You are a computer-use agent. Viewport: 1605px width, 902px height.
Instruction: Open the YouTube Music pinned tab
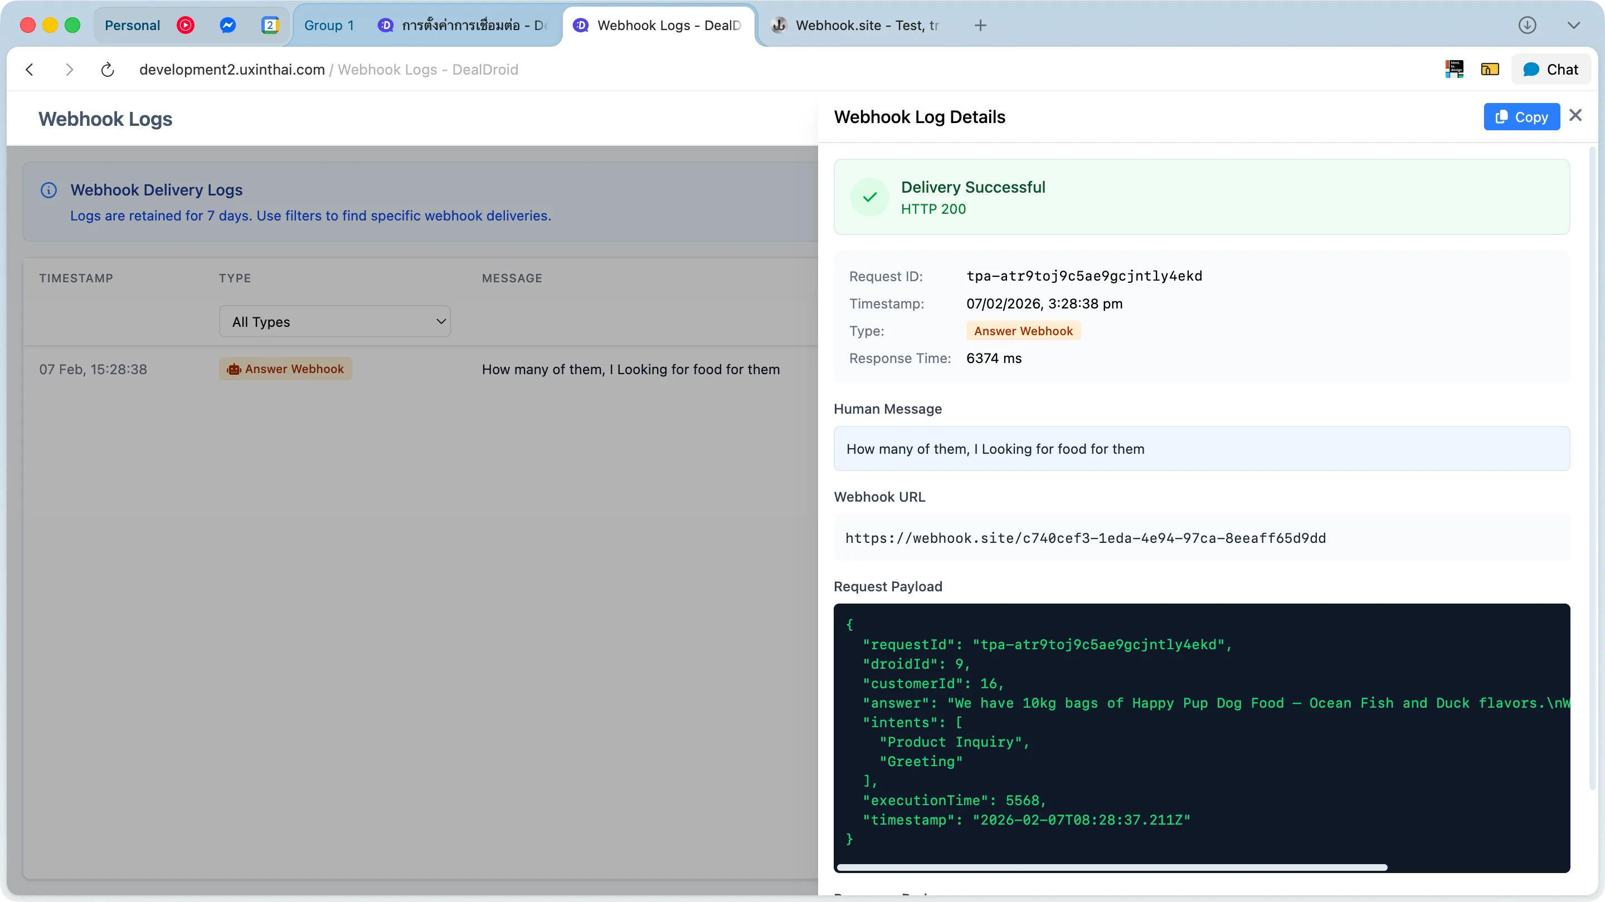tap(186, 26)
